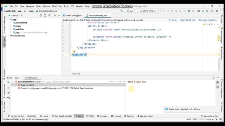225x126 pixels.
Task: Open the Problems tool window
Action: [x=102, y=116]
